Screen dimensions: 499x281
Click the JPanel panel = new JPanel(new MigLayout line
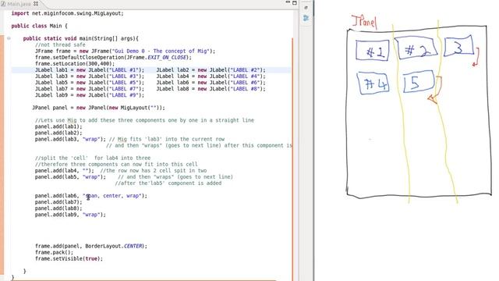click(x=98, y=108)
